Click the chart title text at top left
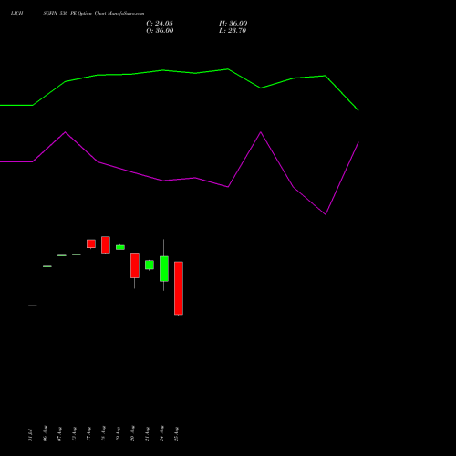Image resolution: width=456 pixels, height=456 pixels. pos(78,13)
